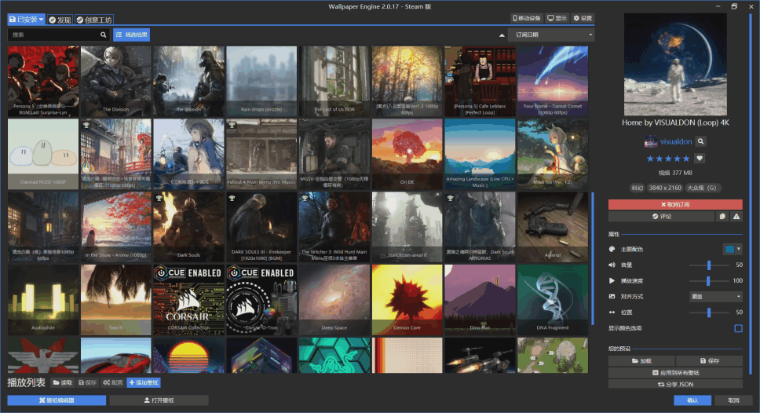760x413 pixels.
Task: Open 移动设备 (Mobile device) menu
Action: (x=526, y=18)
